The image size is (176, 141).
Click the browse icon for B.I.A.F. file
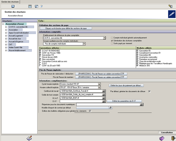click(x=103, y=98)
